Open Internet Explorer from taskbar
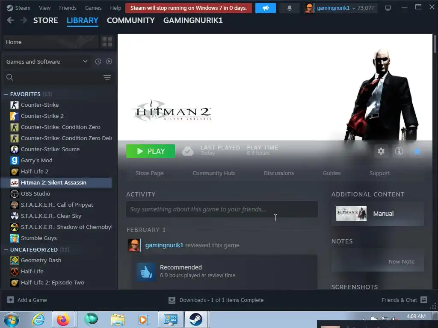This screenshot has width=438, height=328. [x=38, y=319]
